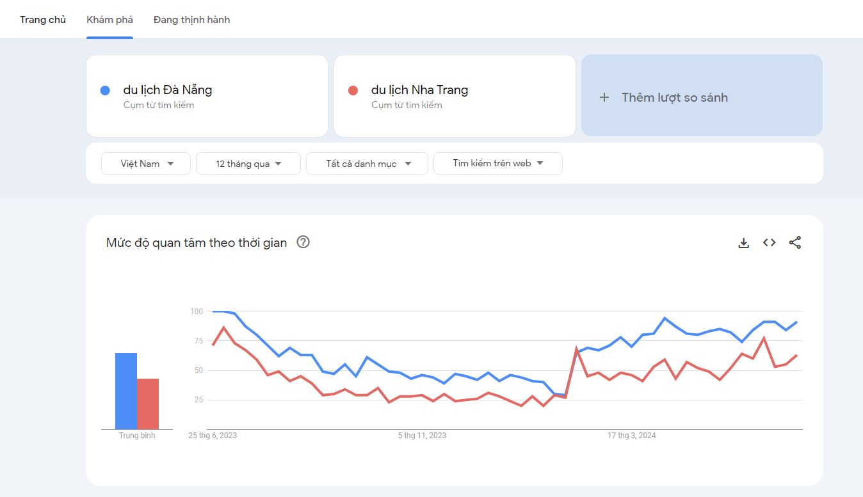Click the embed code icon
Screen dimensions: 863x497
coord(769,243)
